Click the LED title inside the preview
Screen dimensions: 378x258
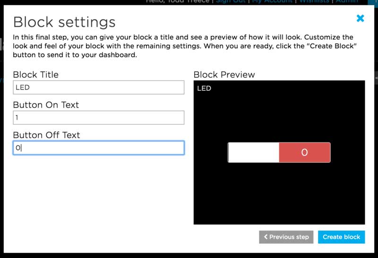coord(204,88)
